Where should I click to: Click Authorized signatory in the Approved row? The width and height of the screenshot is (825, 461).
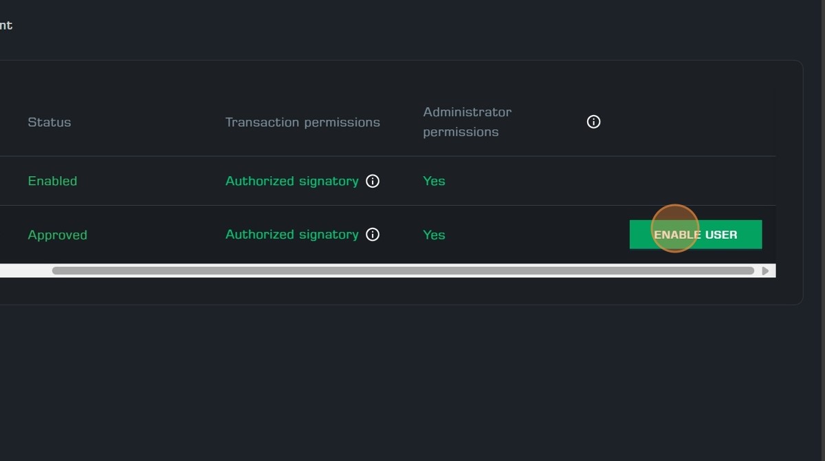tap(292, 235)
